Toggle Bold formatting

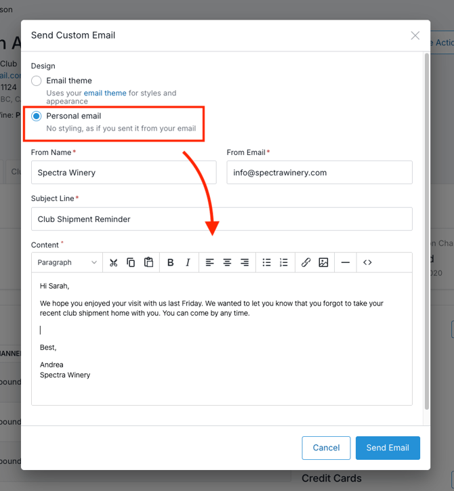[171, 262]
